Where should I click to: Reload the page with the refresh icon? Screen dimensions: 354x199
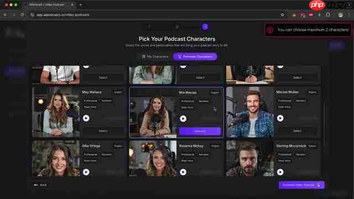(x=22, y=15)
